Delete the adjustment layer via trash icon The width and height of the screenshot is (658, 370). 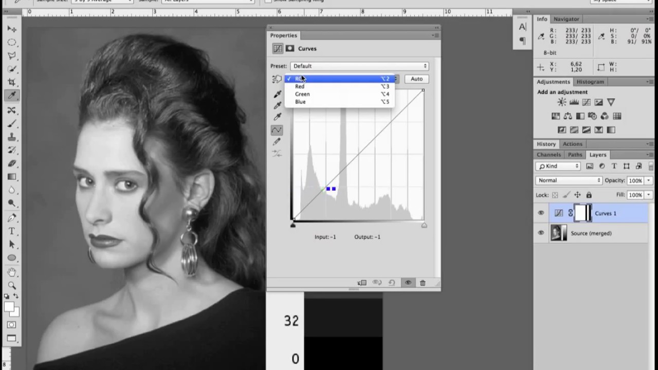[x=423, y=283]
